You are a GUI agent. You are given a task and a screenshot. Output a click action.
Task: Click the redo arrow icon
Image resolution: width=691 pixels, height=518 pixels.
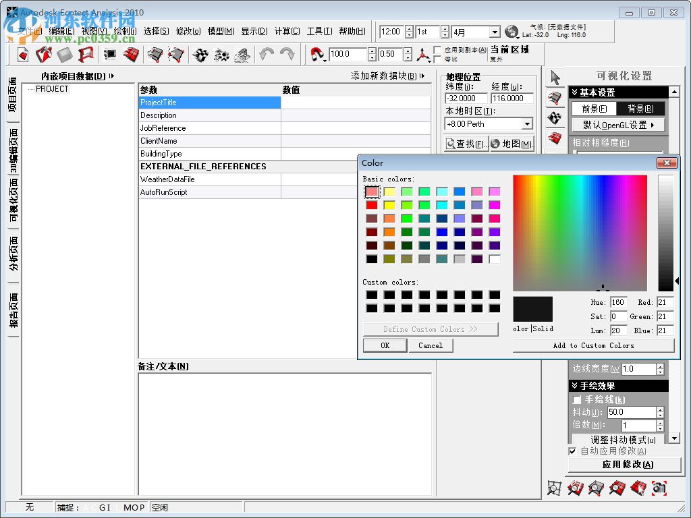(x=287, y=55)
